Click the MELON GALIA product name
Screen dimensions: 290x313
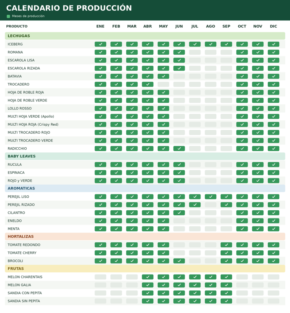(x=19, y=285)
